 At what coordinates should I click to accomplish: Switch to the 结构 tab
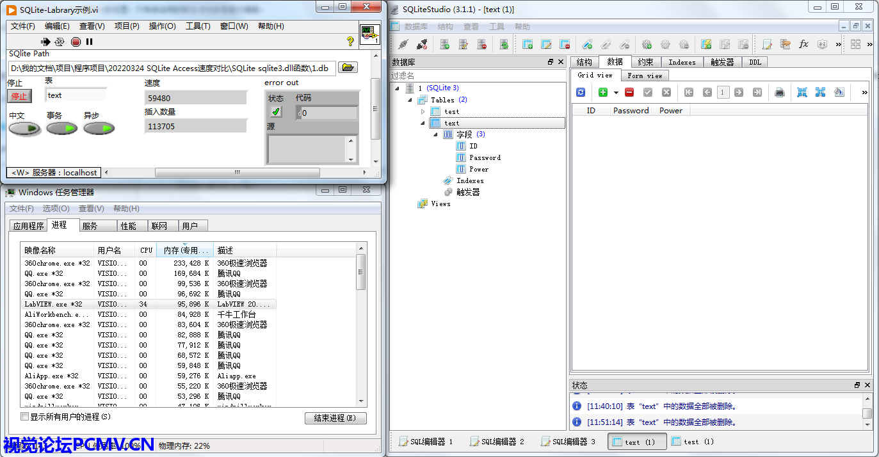(x=584, y=62)
